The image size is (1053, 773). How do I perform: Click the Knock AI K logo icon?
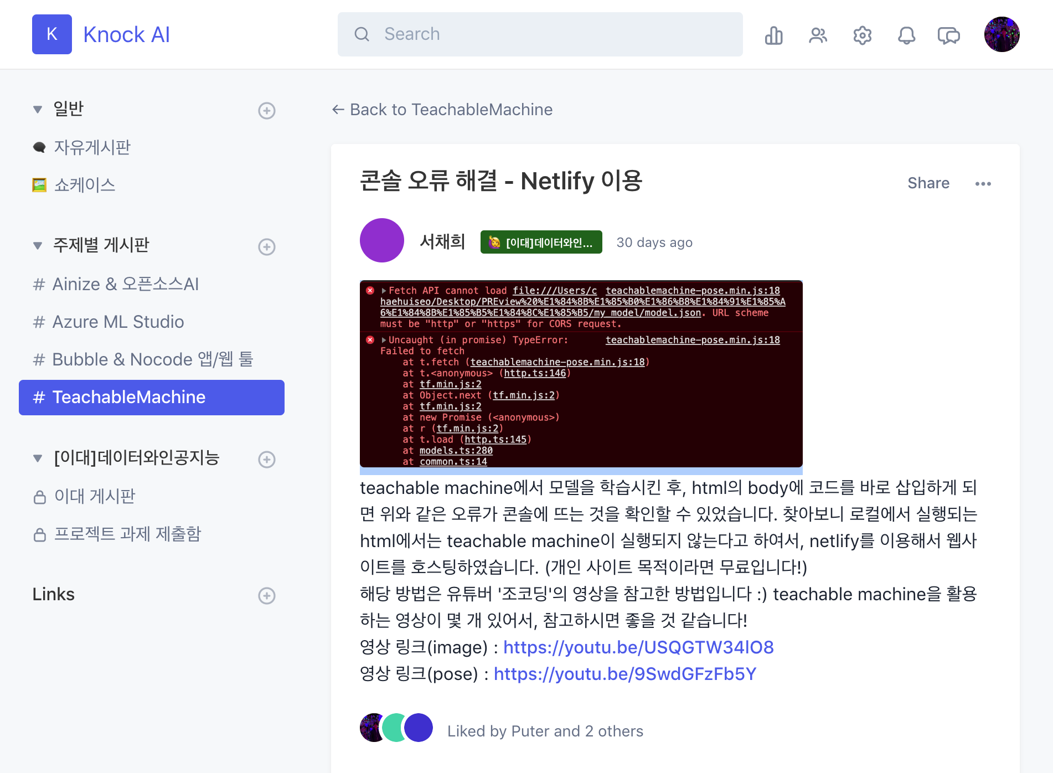[x=52, y=34]
